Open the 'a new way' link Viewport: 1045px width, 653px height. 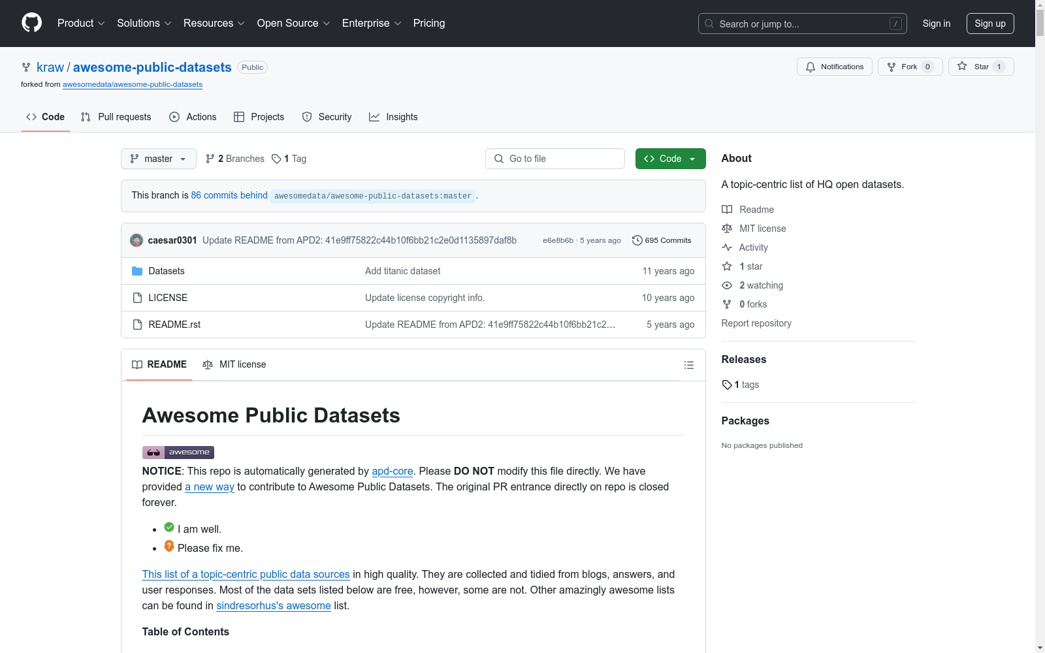(x=210, y=486)
